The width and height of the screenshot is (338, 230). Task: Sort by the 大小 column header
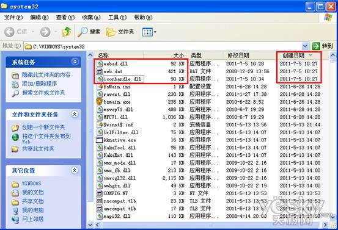[x=166, y=56]
